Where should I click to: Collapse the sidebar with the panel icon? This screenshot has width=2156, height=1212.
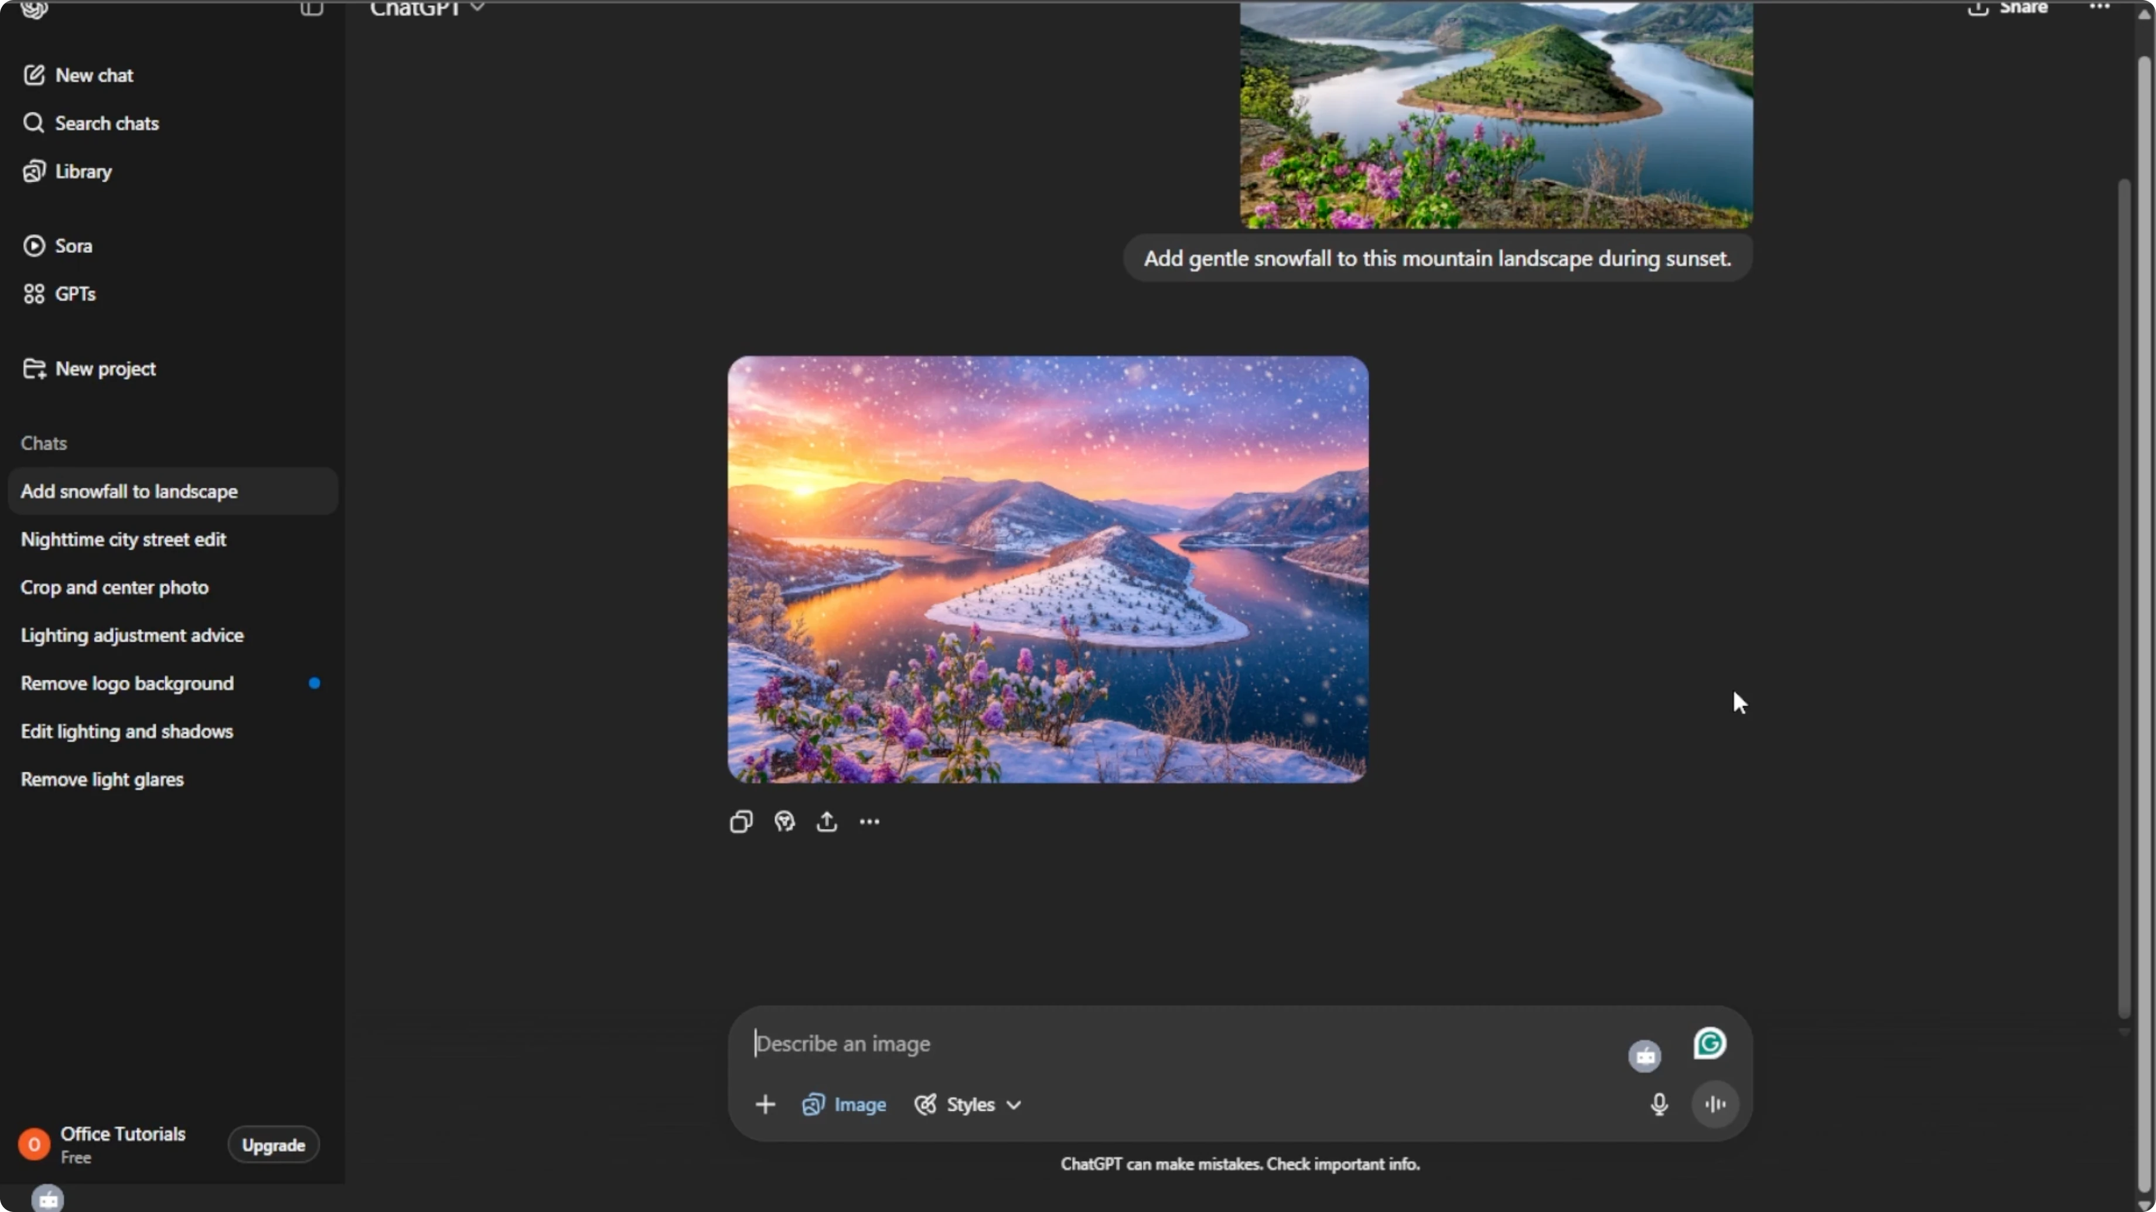(x=311, y=9)
